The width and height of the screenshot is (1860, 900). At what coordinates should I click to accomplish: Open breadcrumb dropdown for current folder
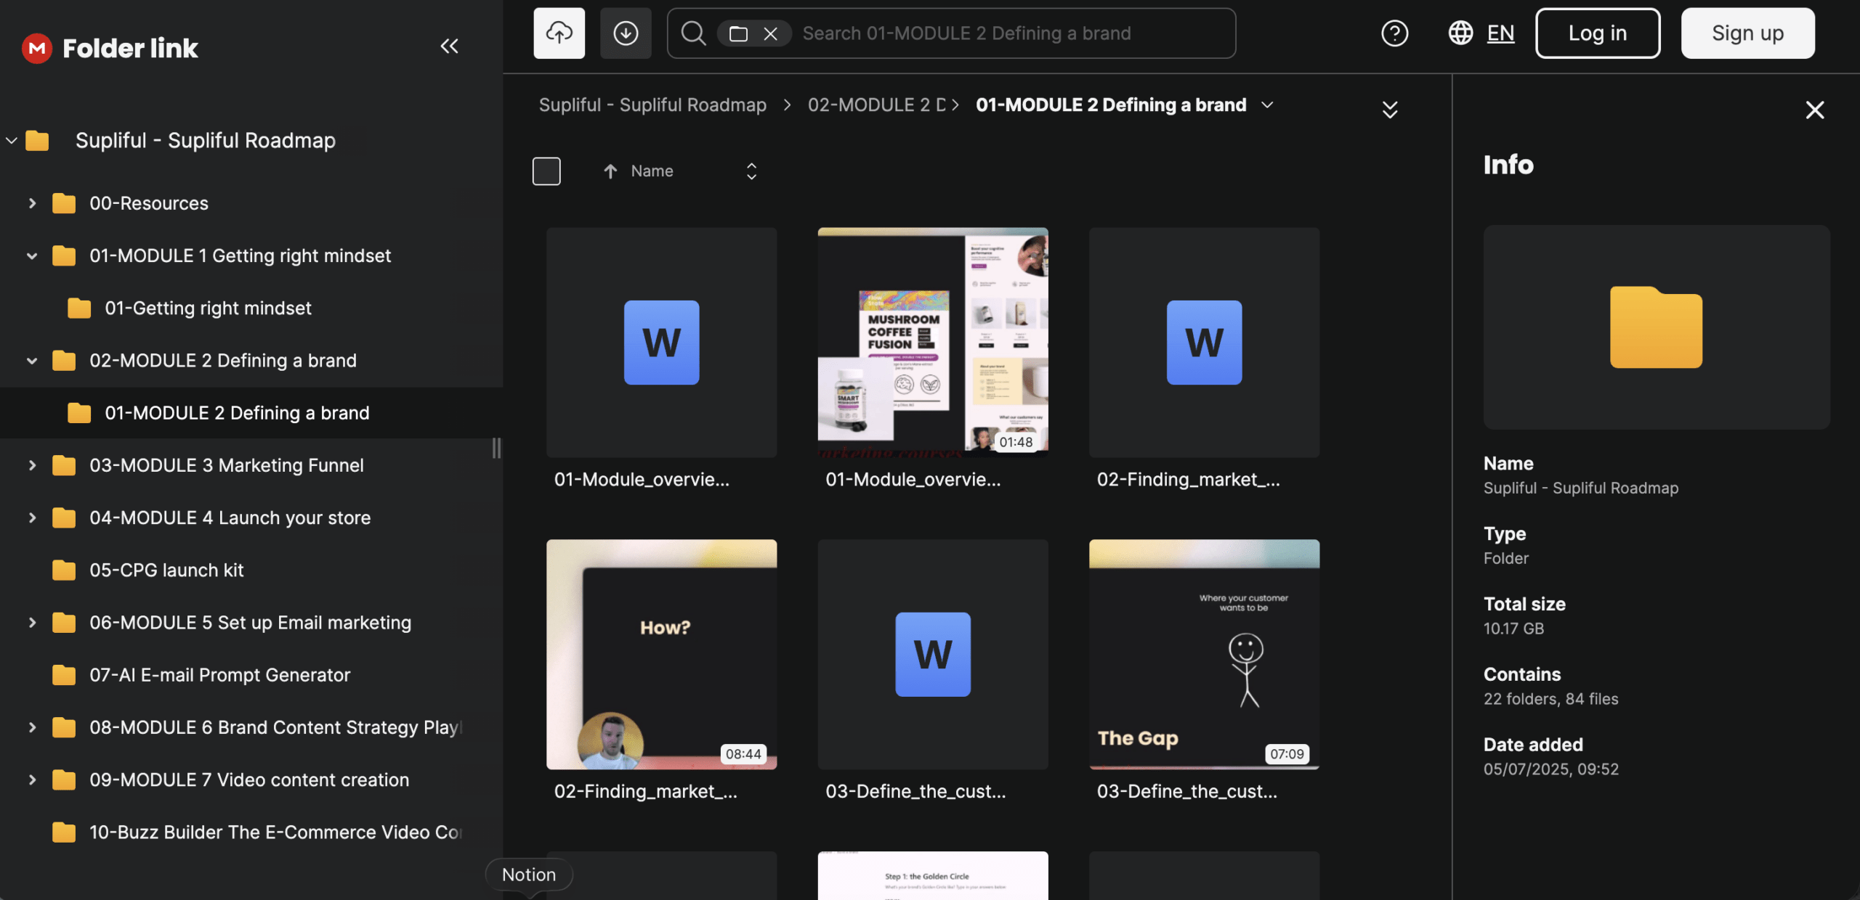(1267, 105)
